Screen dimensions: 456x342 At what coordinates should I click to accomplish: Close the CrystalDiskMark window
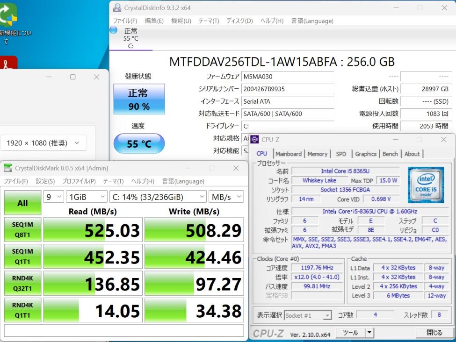[236, 168]
